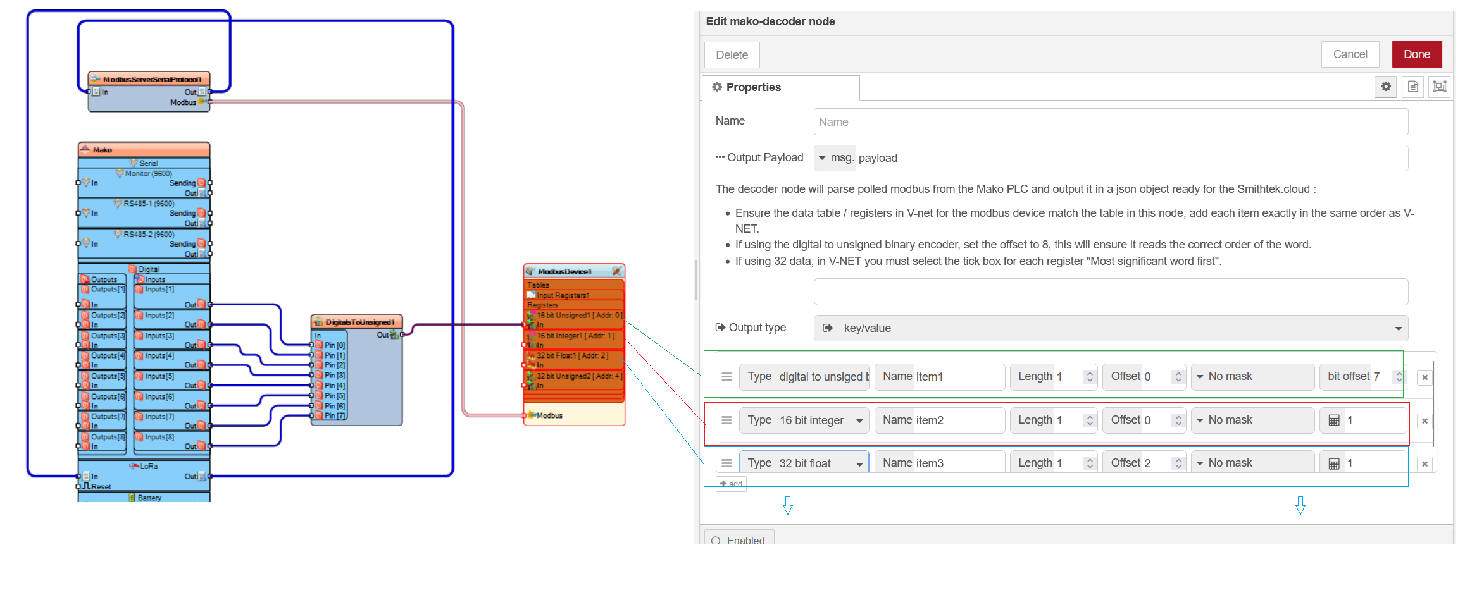
Task: Open the node description document icon
Action: tap(1413, 87)
